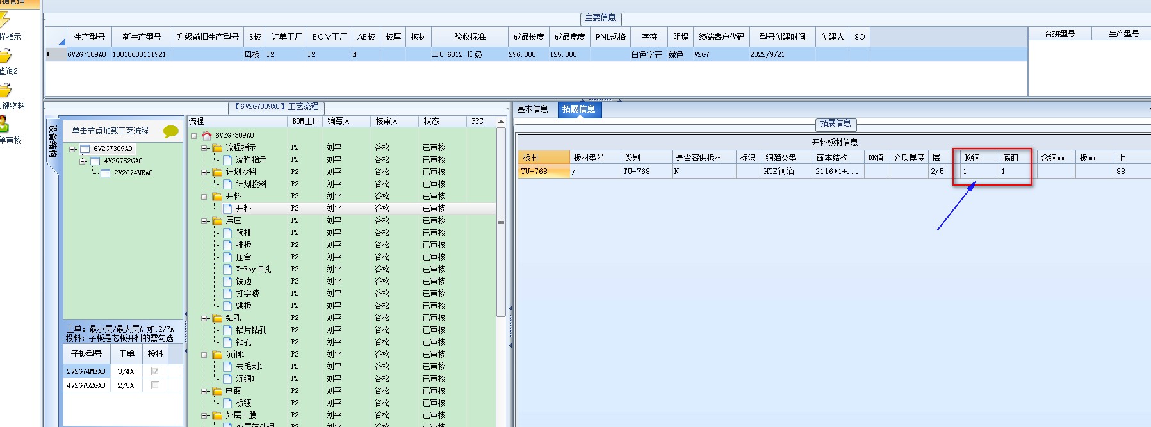Click the 2116*1+... cell

pyautogui.click(x=838, y=172)
